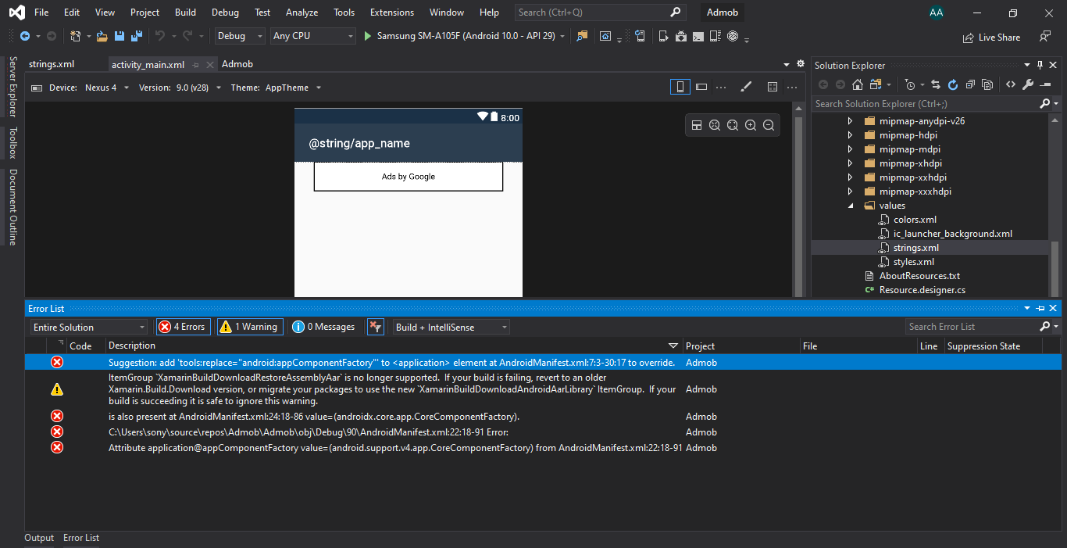Click the designer paintbrush icon
Image resolution: width=1067 pixels, height=548 pixels.
click(746, 87)
